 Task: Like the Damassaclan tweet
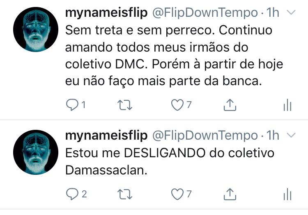[177, 194]
